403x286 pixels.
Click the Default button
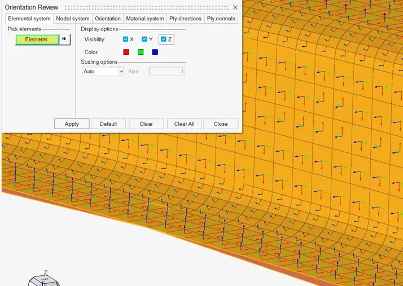coord(108,124)
